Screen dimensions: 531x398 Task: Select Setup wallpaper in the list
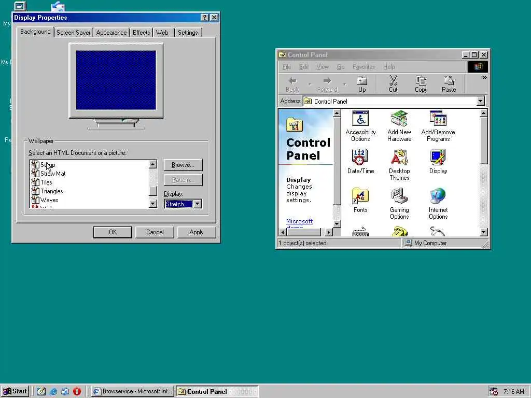(48, 165)
